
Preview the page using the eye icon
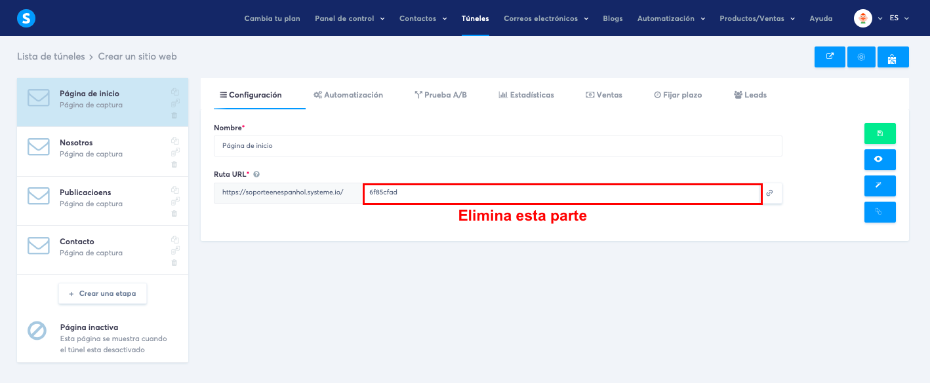879,159
